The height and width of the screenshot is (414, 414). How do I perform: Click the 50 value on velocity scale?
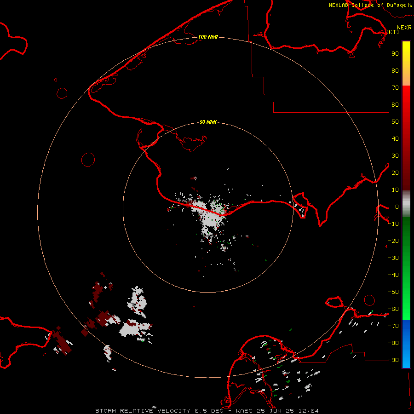coord(395,122)
